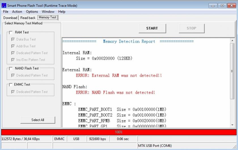The width and height of the screenshot is (238, 150).
Task: Toggle Dedicated Pattern Test under RAM Test
Action: coord(13,53)
